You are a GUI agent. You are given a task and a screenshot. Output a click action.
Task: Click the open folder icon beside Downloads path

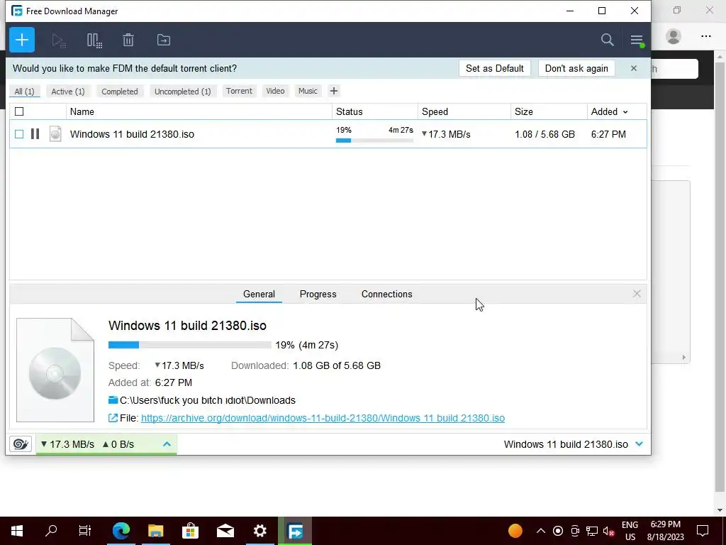tap(113, 400)
